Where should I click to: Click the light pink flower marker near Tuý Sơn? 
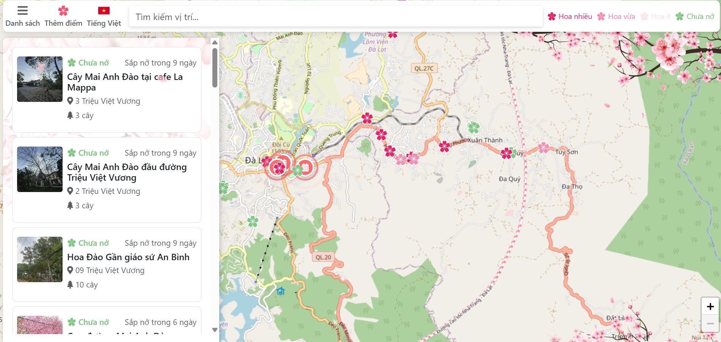coord(543,148)
